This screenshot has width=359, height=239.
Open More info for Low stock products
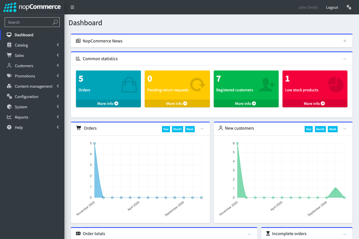314,103
